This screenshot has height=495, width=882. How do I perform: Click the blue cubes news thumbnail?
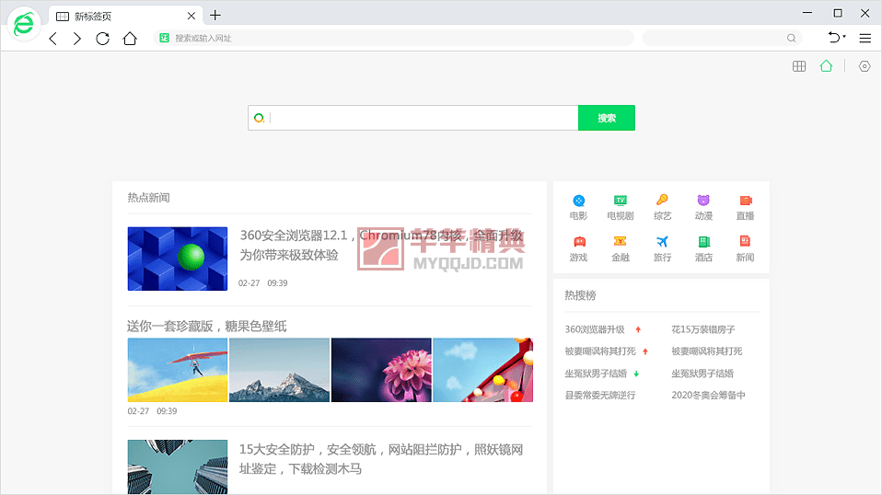(x=178, y=259)
